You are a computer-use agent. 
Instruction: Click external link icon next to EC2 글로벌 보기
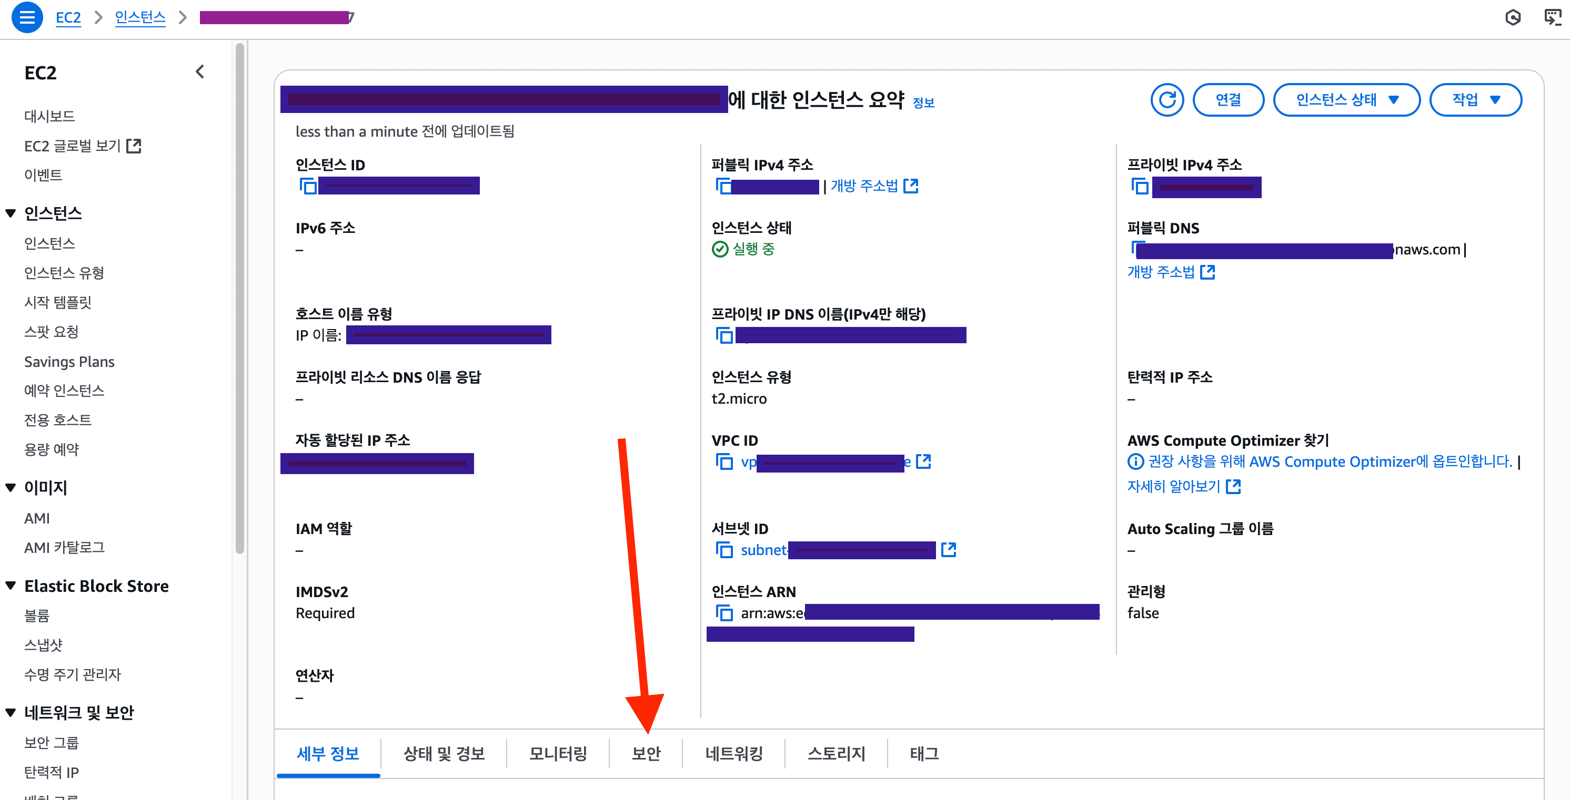click(x=134, y=146)
